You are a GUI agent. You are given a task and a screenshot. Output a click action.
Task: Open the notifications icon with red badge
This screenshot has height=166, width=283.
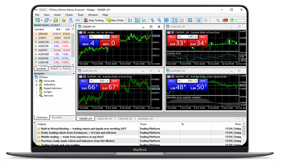[225, 20]
